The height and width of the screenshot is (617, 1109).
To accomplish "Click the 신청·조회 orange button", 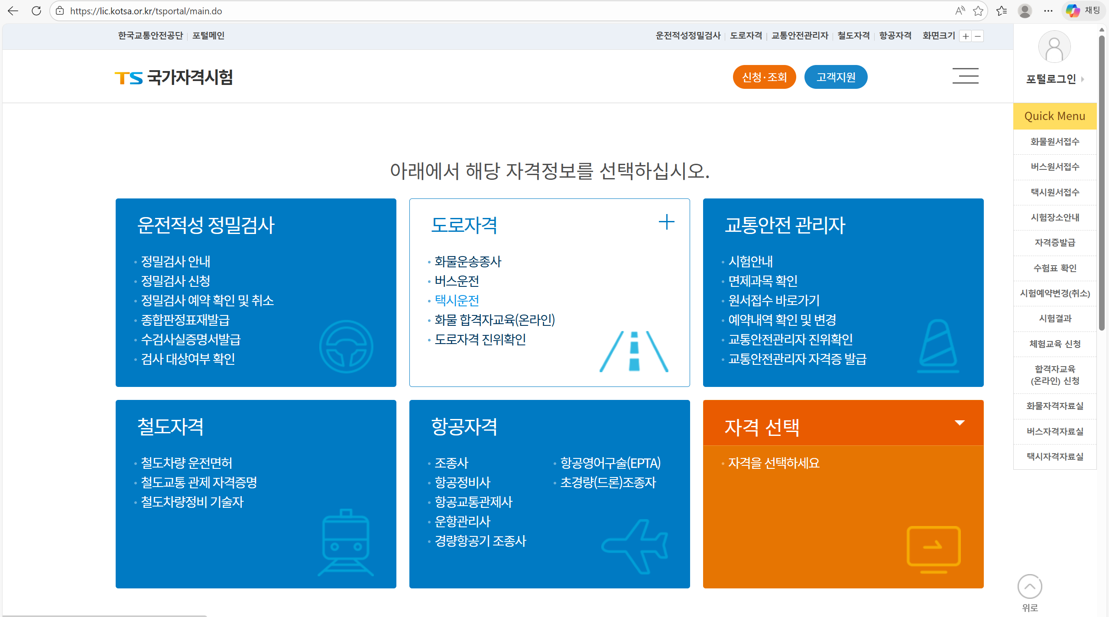I will (764, 77).
